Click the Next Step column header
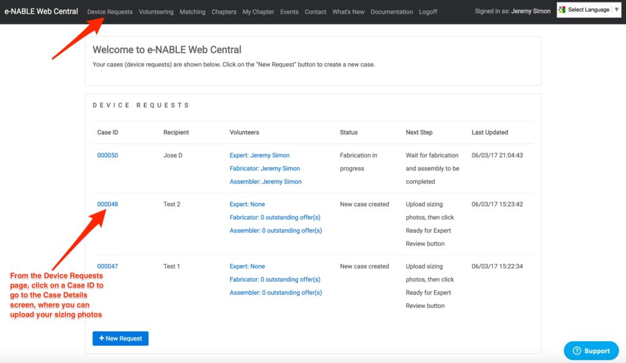The image size is (626, 363). point(419,132)
